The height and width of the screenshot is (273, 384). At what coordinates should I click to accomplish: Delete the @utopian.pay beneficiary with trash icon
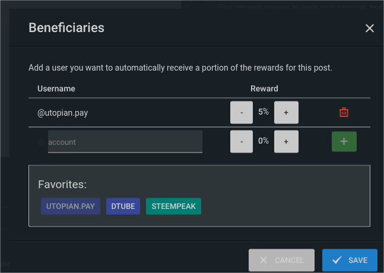[x=344, y=112]
